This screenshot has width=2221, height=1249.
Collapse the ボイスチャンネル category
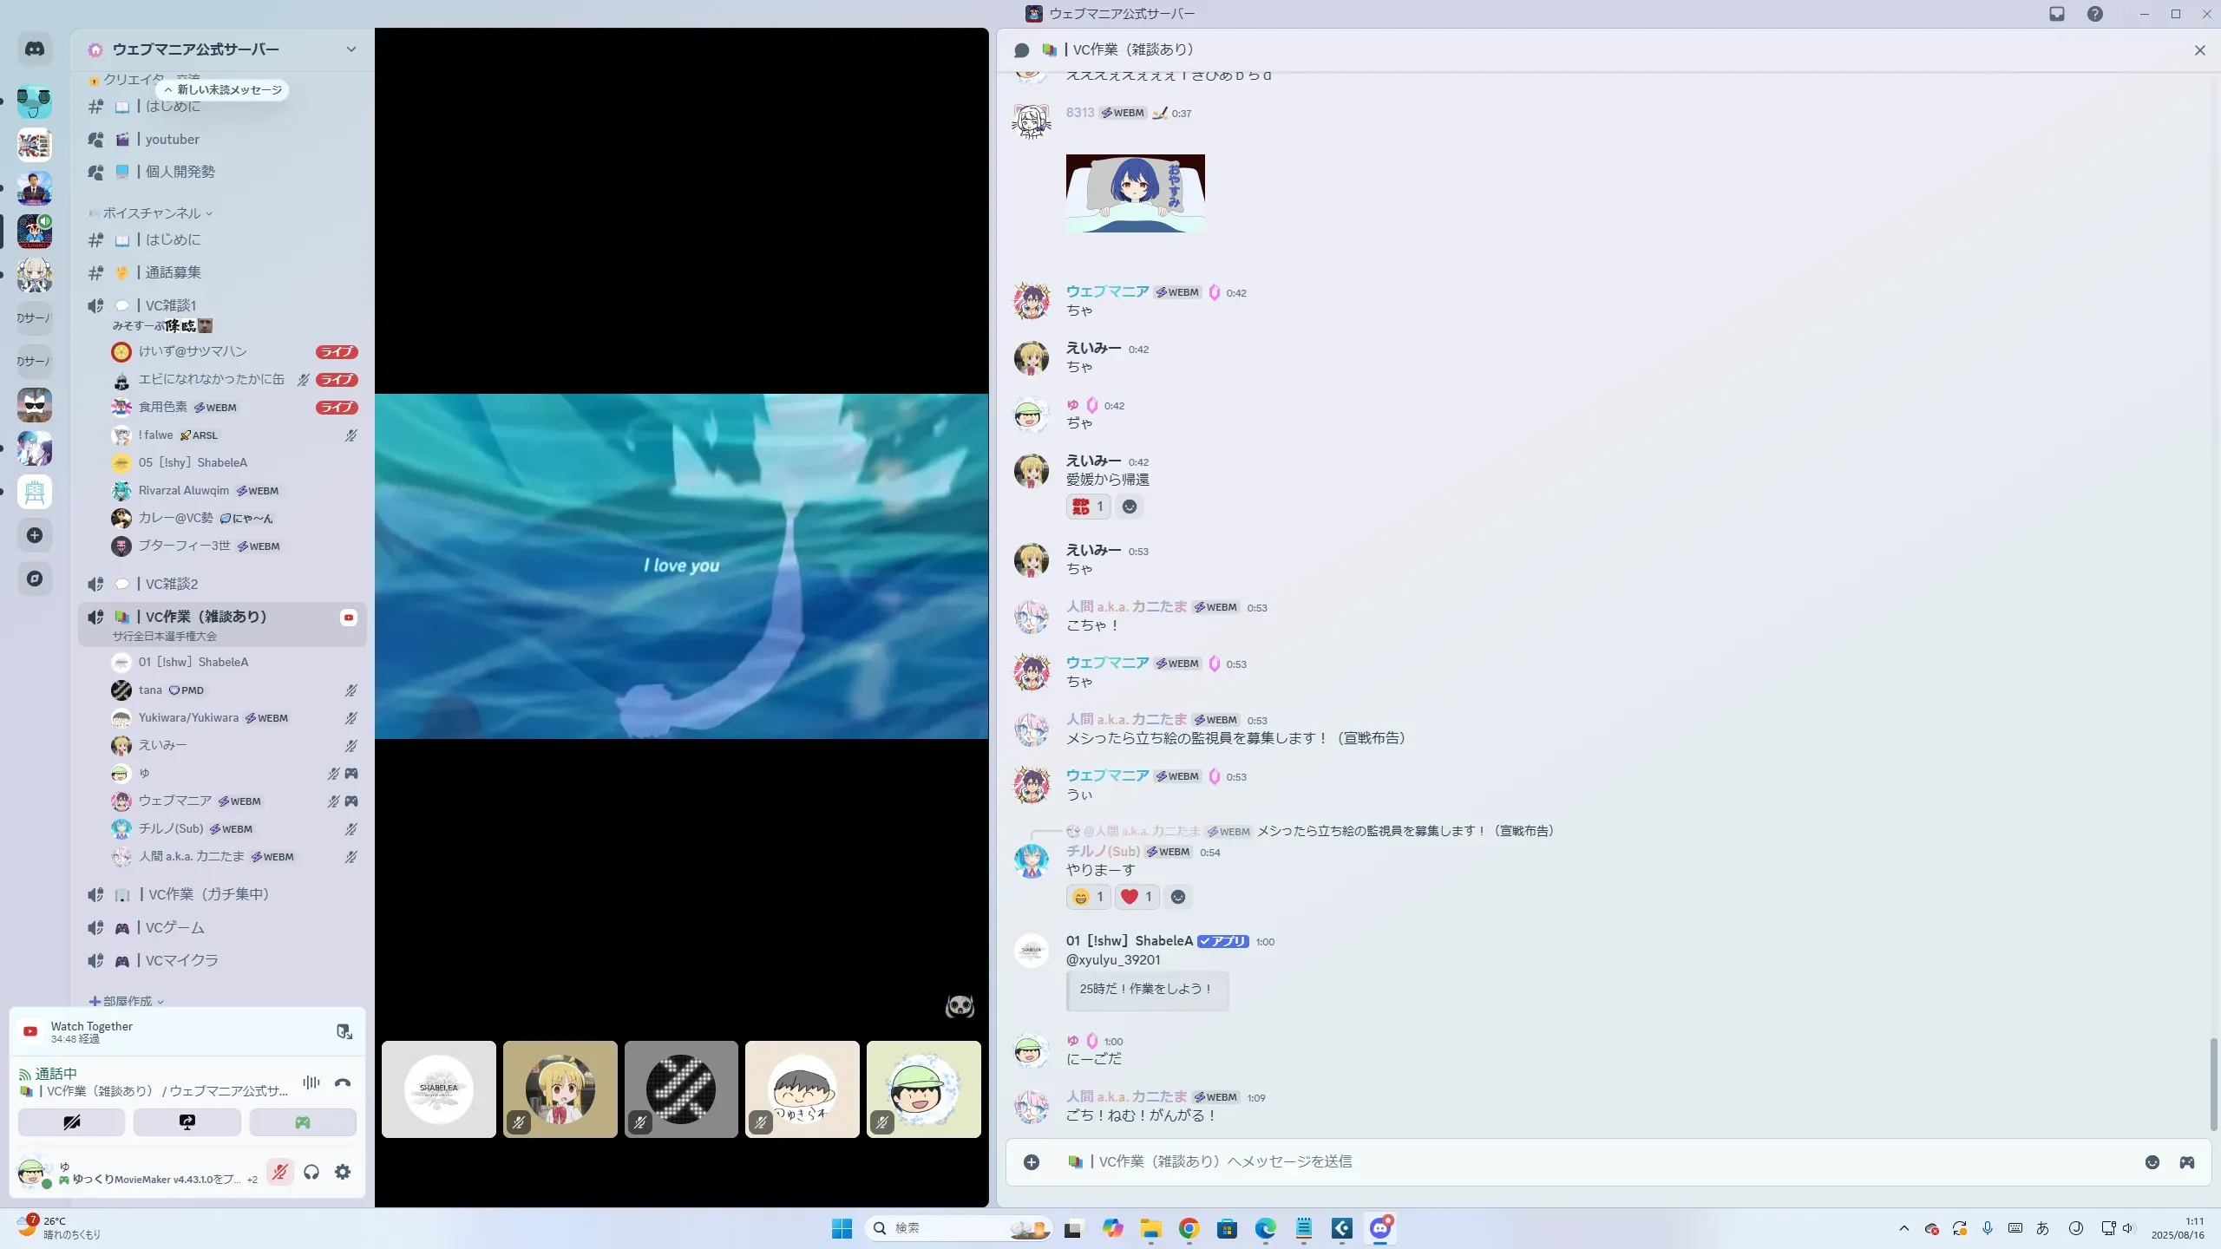(x=152, y=213)
